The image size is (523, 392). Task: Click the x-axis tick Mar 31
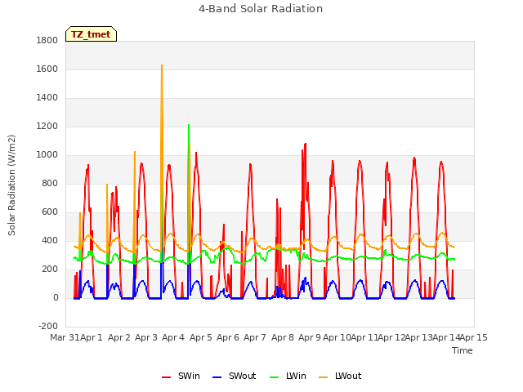[x=65, y=337]
